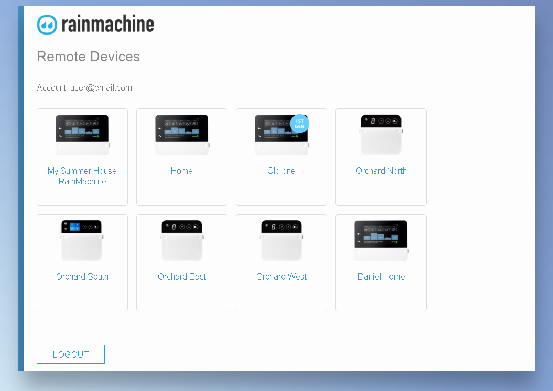Open the Orchard South link
The height and width of the screenshot is (391, 553).
coord(82,276)
